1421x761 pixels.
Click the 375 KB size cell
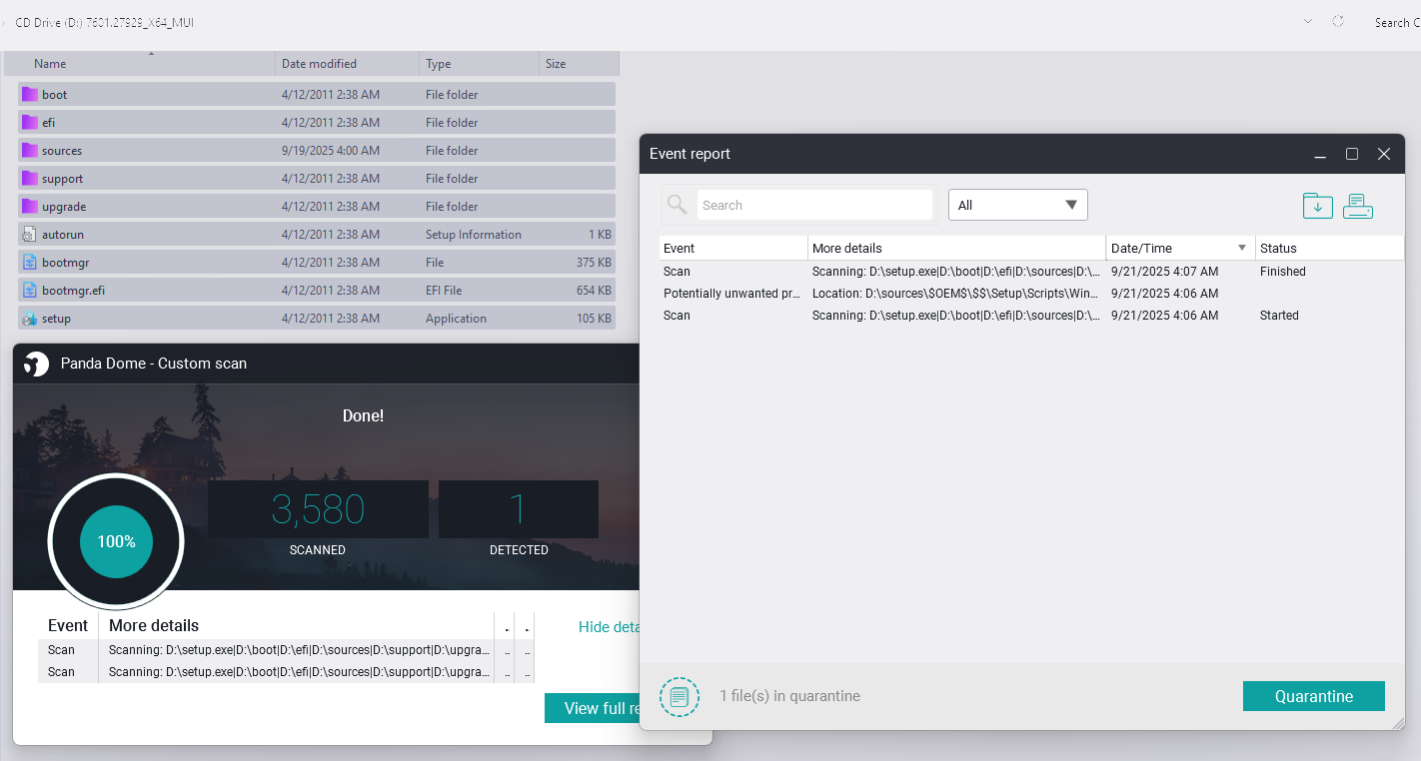[594, 263]
